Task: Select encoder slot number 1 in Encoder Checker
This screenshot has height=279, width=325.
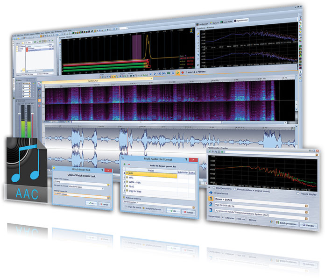Action: (211, 199)
